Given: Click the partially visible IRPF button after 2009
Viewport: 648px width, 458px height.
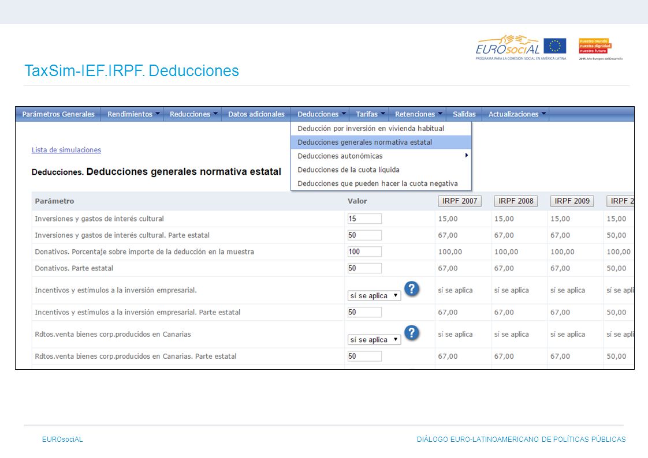Looking at the screenshot, I should (620, 201).
